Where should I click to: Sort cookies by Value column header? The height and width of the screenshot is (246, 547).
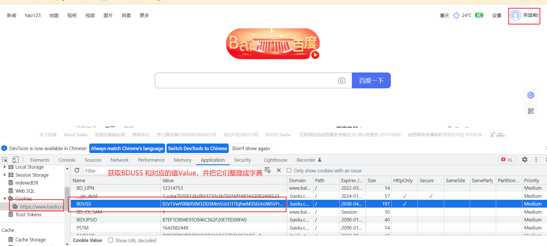coord(224,180)
